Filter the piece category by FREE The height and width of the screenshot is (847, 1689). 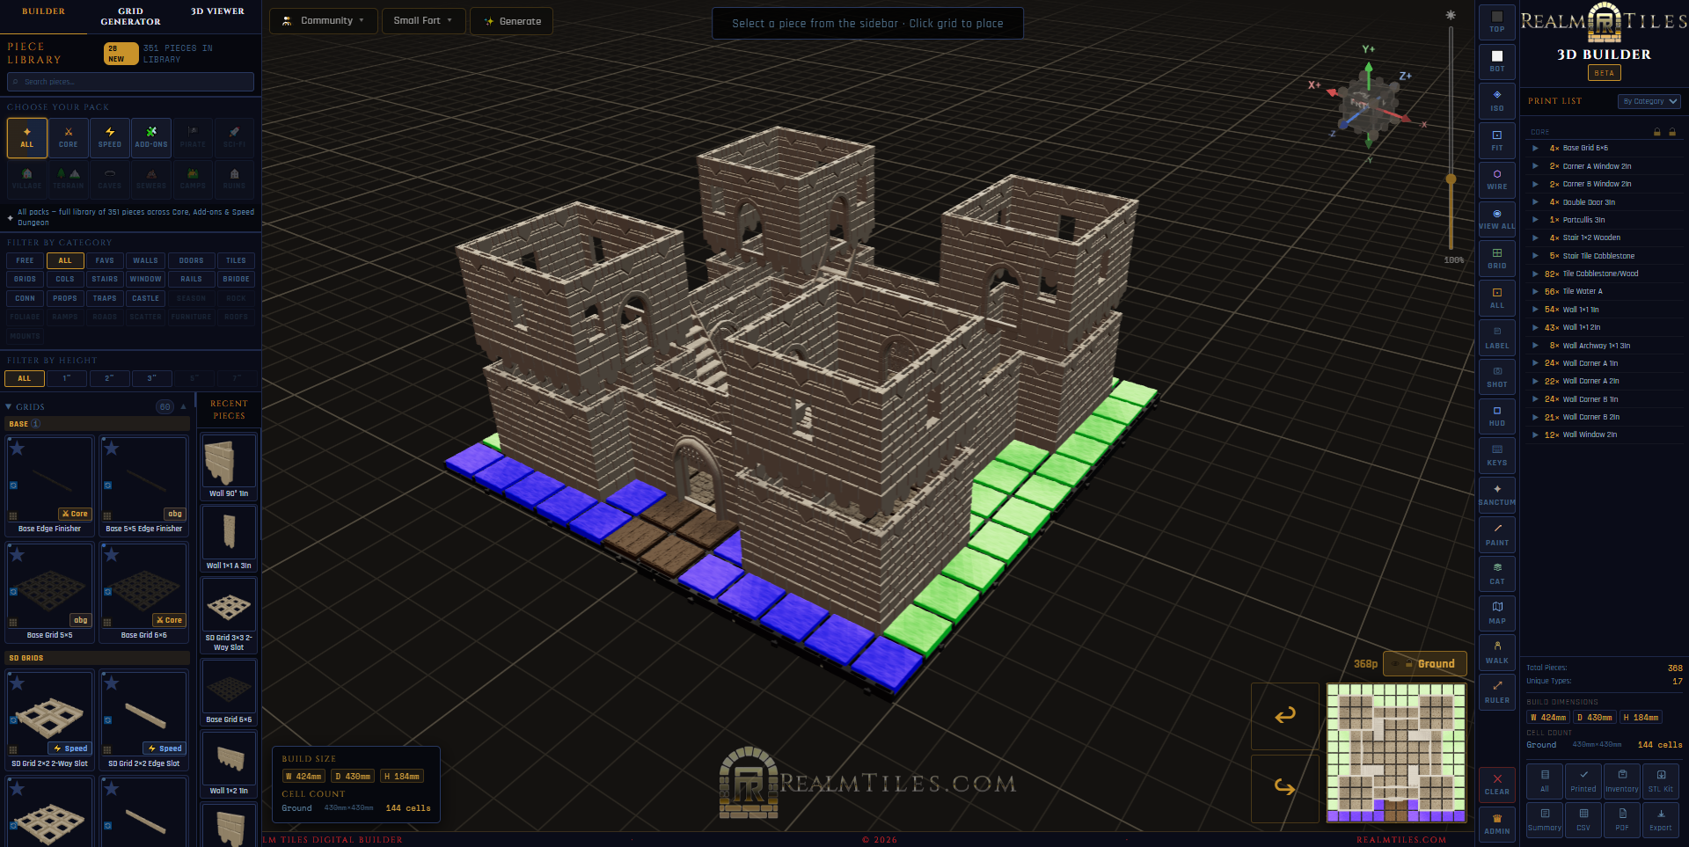pyautogui.click(x=25, y=260)
